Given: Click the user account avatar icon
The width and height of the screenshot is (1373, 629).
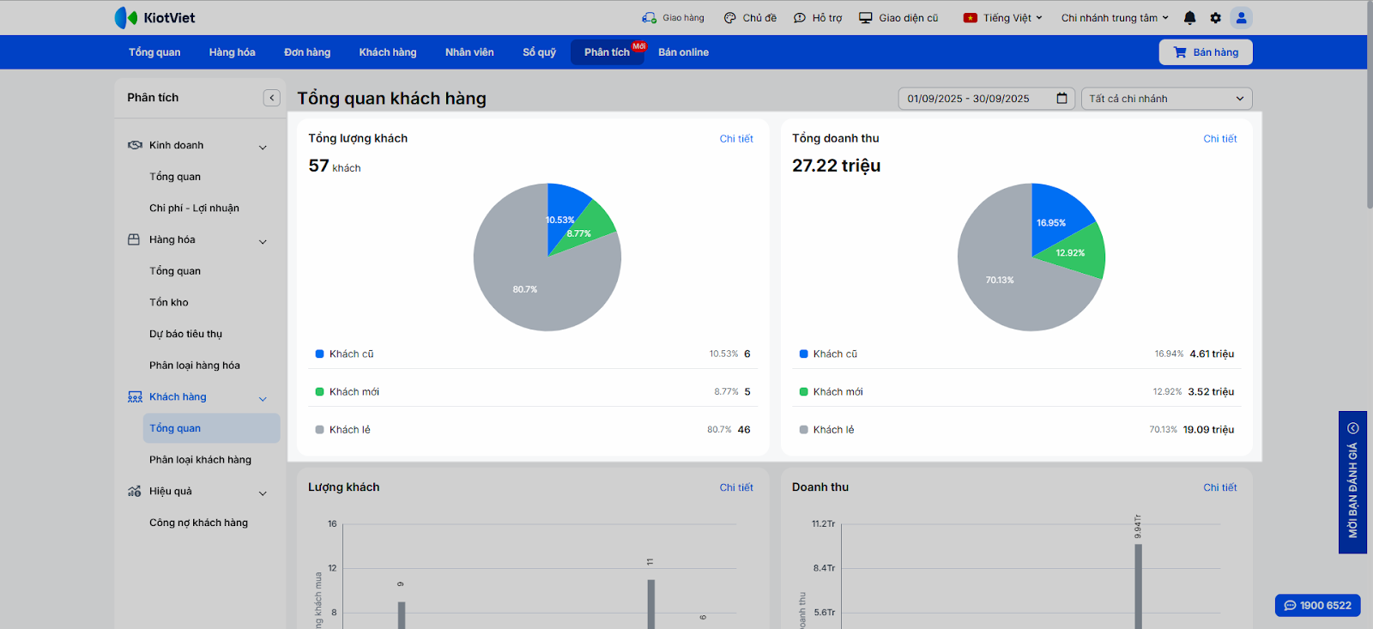Looking at the screenshot, I should (x=1241, y=18).
